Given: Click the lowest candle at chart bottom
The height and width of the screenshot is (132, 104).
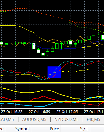Looking at the screenshot, I should [43, 54].
